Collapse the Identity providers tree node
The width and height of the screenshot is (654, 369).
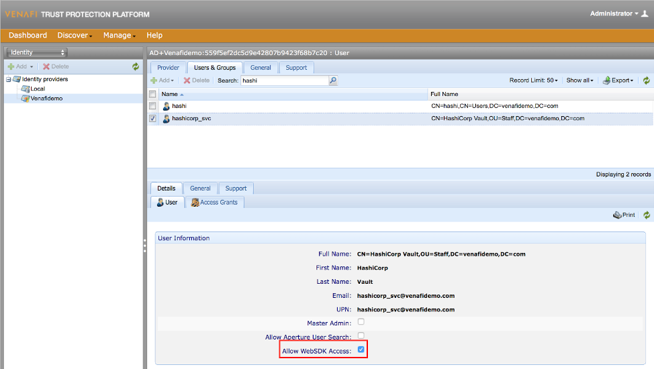pos(8,79)
